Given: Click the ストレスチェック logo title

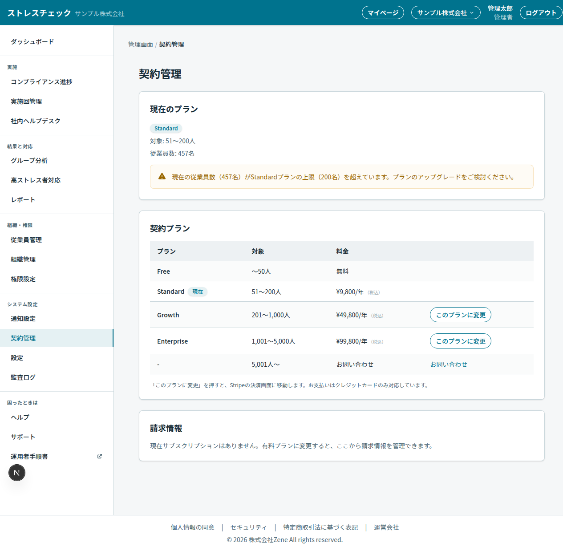Looking at the screenshot, I should pos(39,13).
